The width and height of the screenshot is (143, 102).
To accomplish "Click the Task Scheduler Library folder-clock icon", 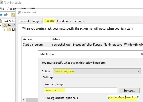I will (x=5, y=25).
